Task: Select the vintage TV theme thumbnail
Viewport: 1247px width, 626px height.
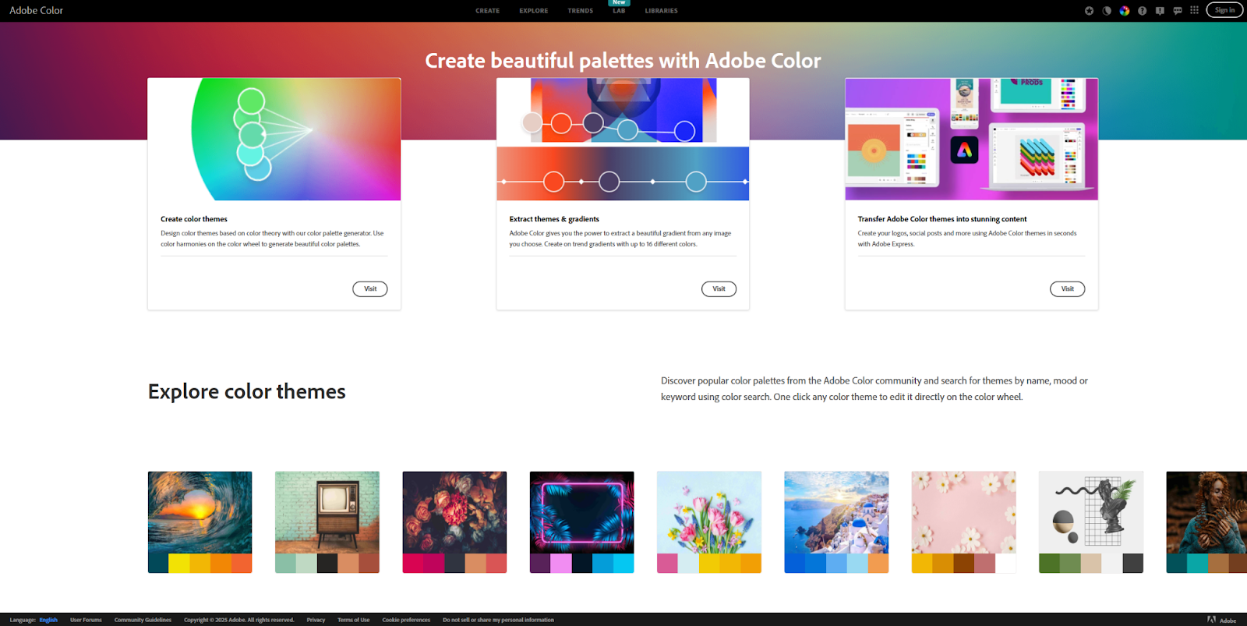Action: point(327,512)
